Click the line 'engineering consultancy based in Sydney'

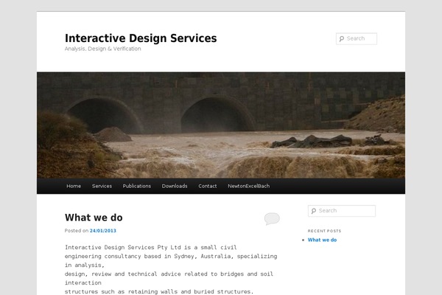(171, 256)
